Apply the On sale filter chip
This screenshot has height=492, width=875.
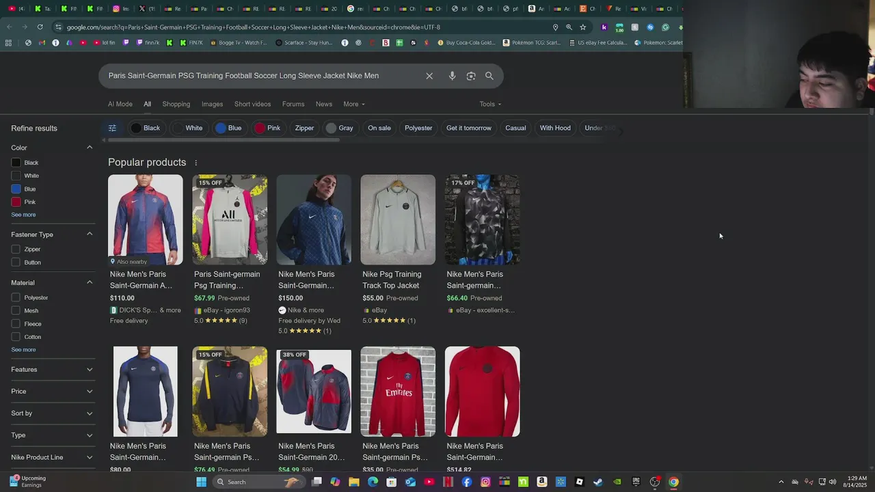379,128
